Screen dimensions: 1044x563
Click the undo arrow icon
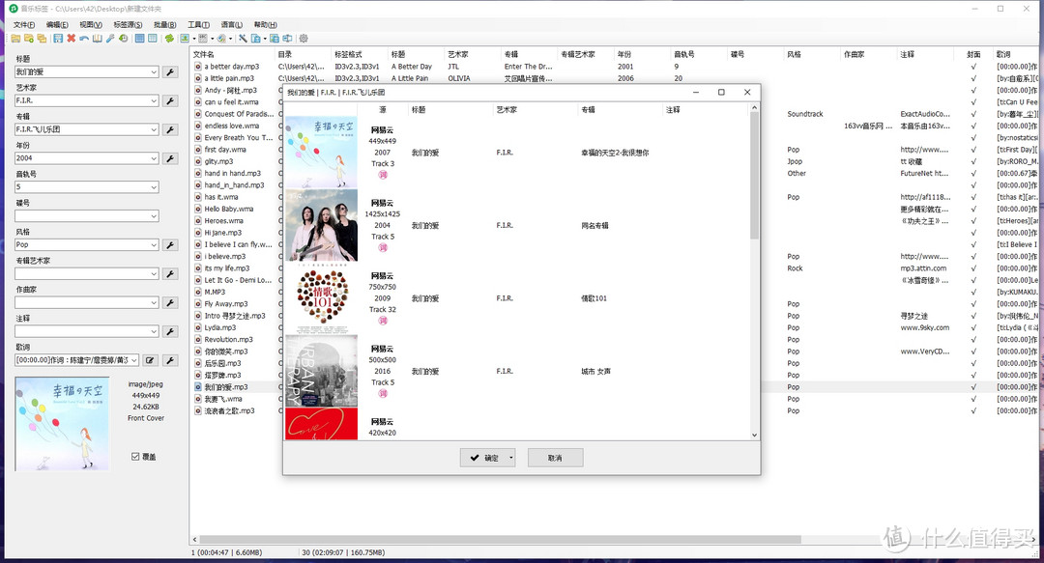tap(84, 39)
